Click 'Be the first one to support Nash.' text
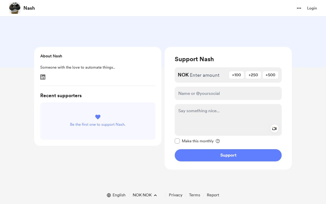Image resolution: width=326 pixels, height=204 pixels. [98, 124]
